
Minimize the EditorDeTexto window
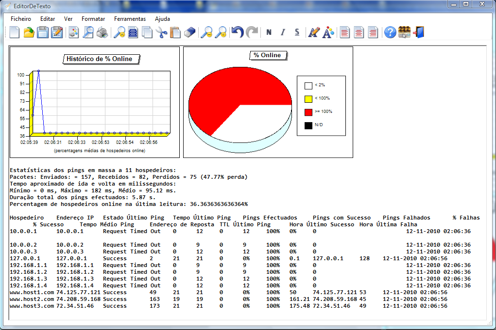click(454, 4)
